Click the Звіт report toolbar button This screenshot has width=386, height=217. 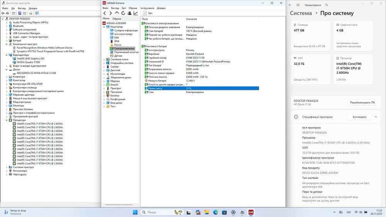pos(148,13)
